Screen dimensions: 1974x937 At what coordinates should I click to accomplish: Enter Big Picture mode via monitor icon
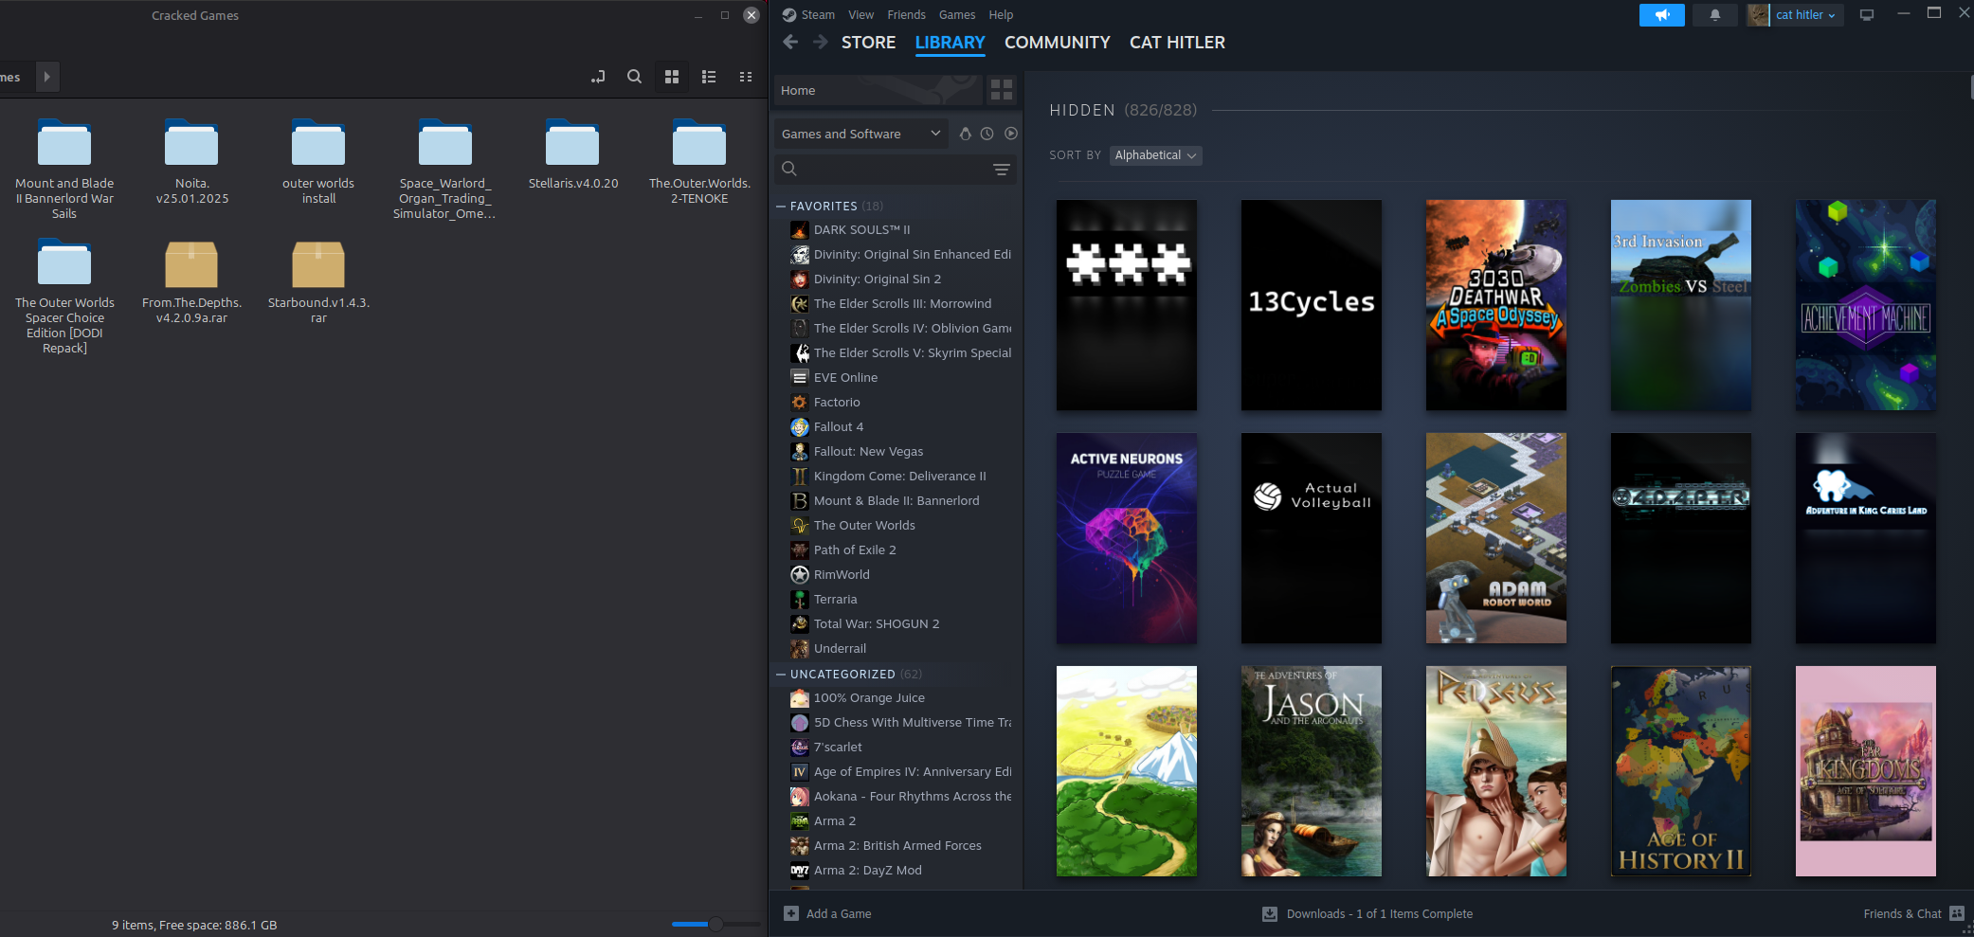(1867, 15)
